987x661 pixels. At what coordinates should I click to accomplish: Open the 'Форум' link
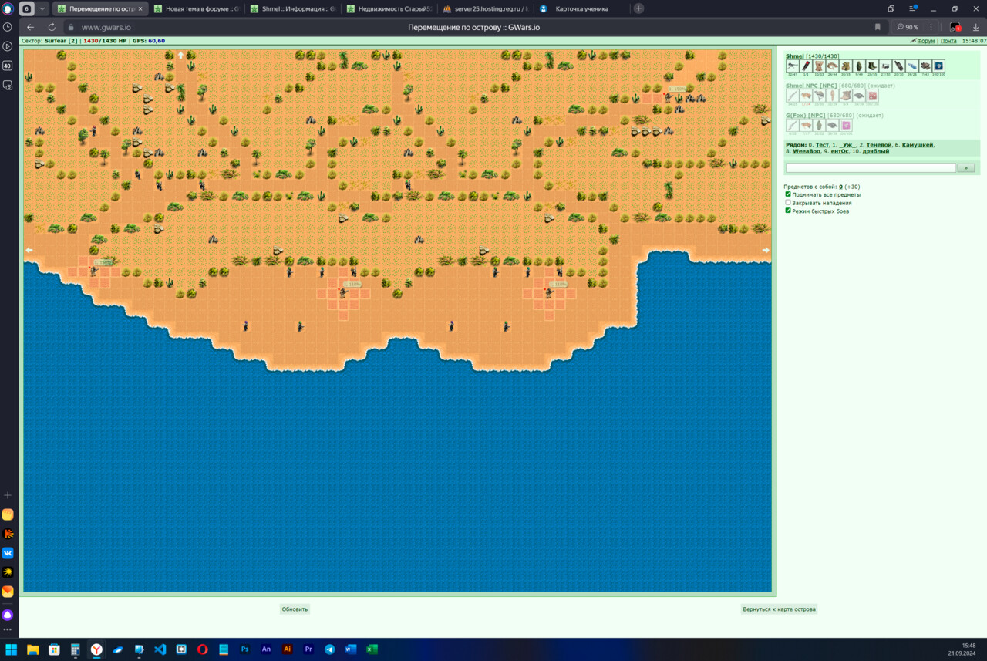tap(925, 40)
